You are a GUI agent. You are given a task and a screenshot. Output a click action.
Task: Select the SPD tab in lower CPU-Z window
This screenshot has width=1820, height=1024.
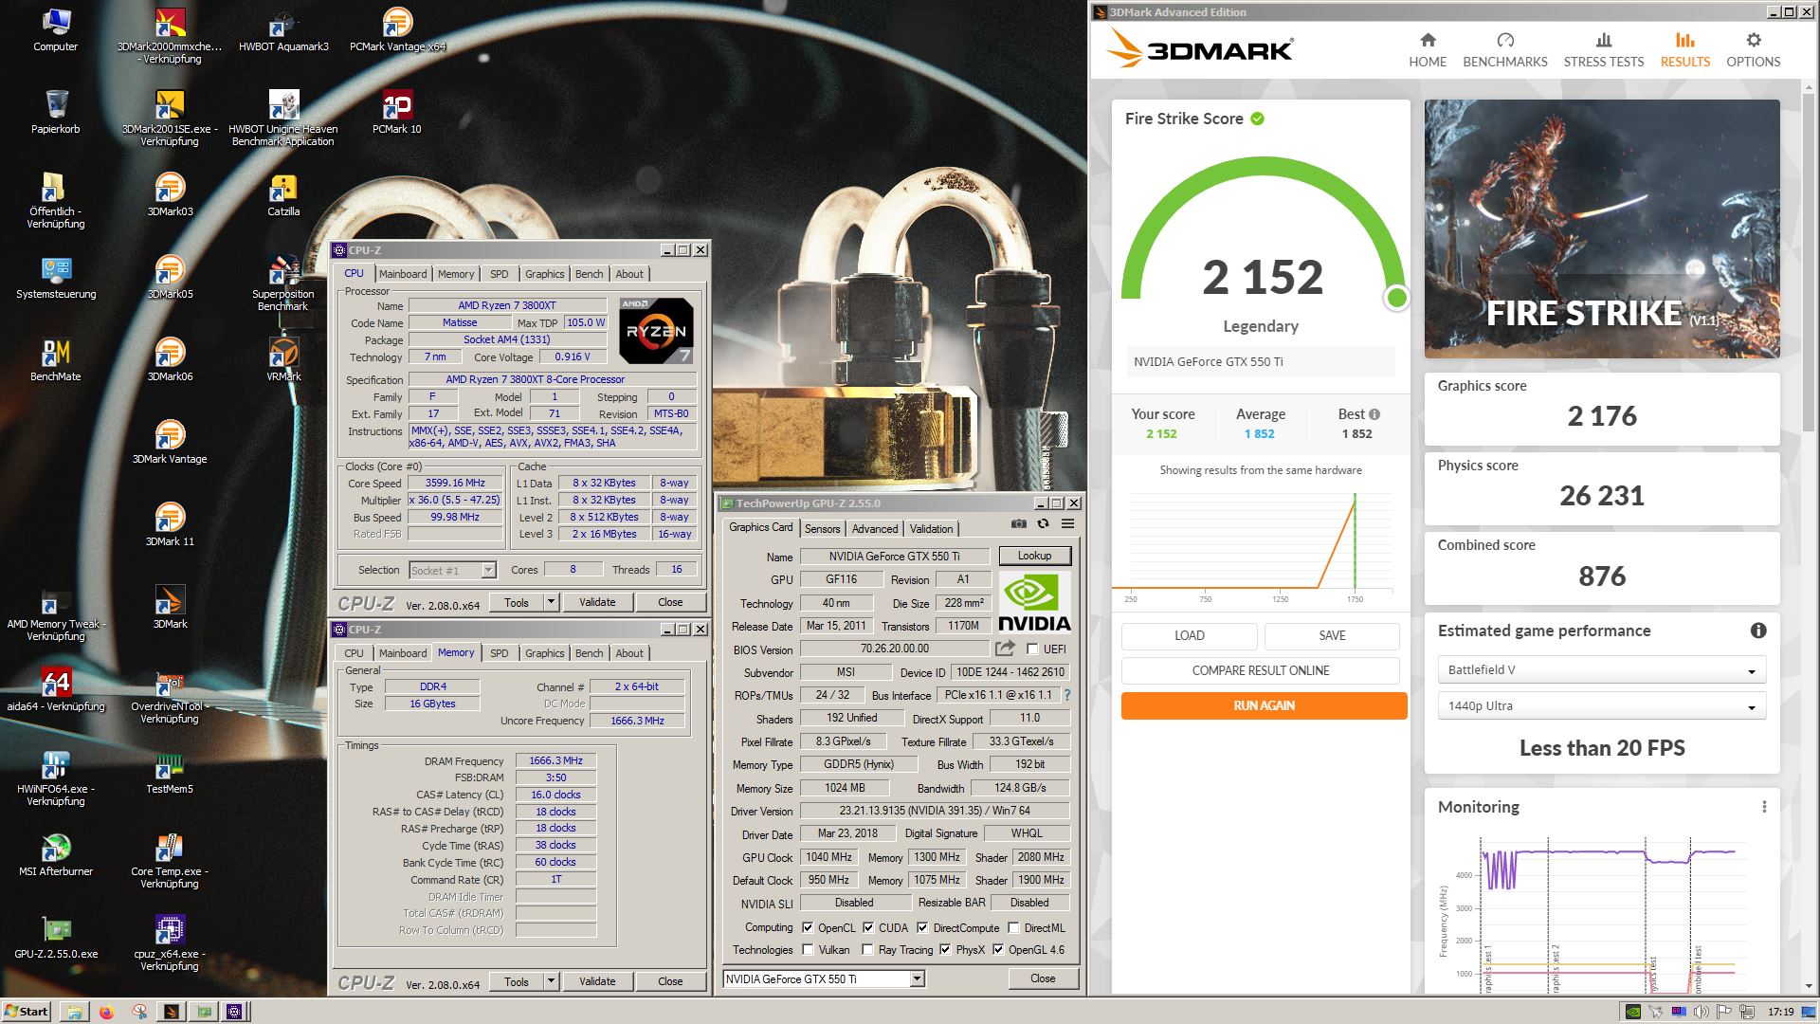(499, 653)
